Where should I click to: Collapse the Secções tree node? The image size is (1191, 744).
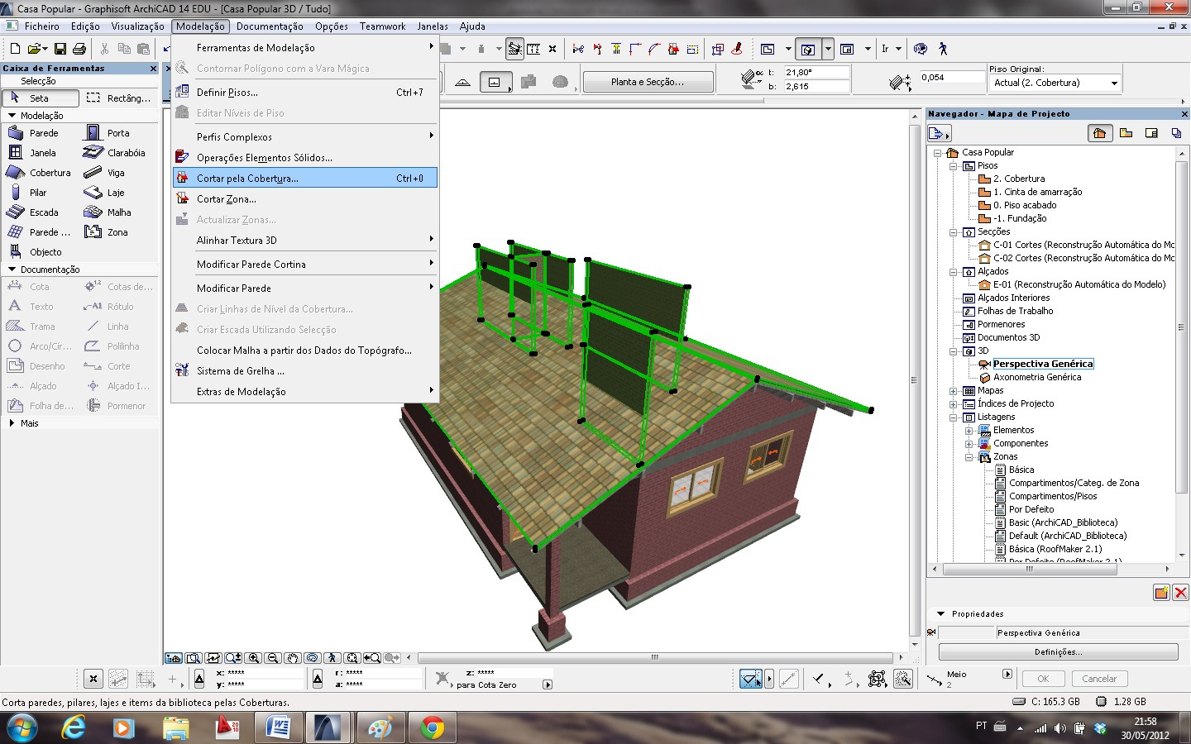click(954, 231)
